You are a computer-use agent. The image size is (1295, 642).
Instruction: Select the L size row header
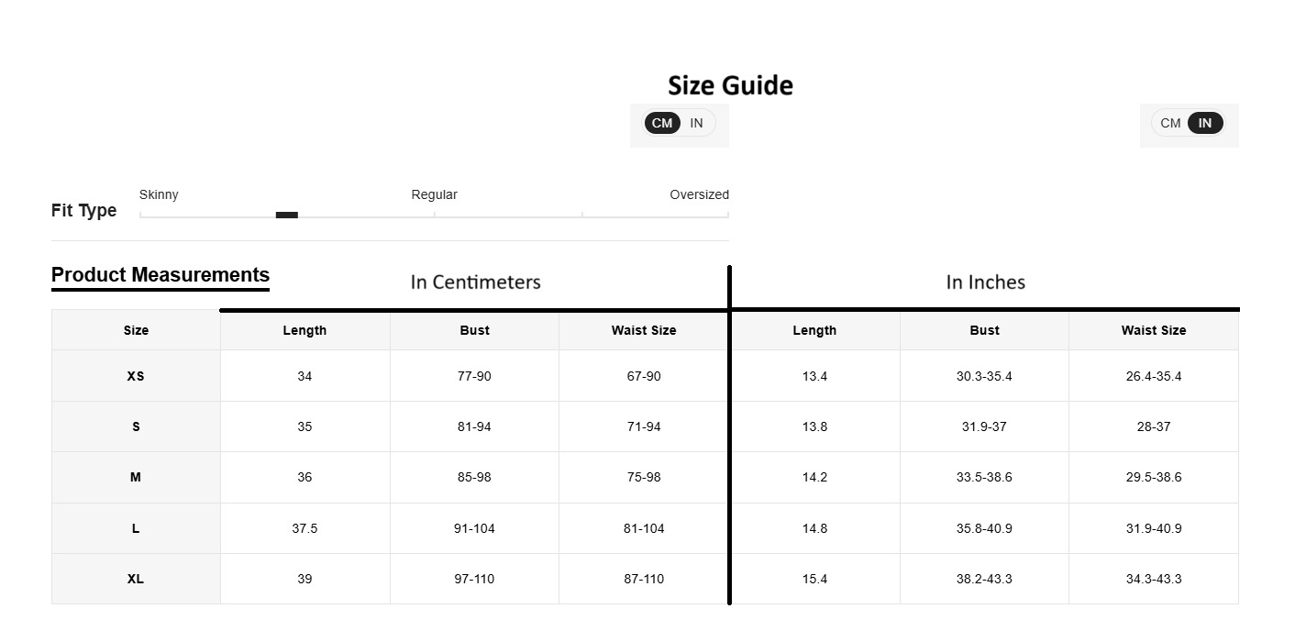point(136,528)
